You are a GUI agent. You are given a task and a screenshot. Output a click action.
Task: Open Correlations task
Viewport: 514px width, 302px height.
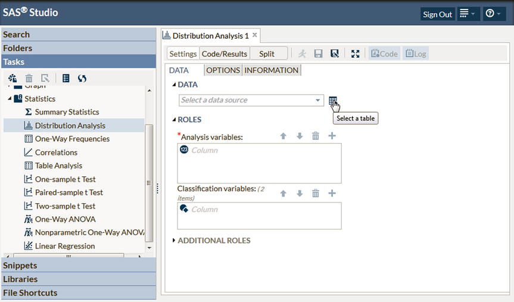(56, 152)
